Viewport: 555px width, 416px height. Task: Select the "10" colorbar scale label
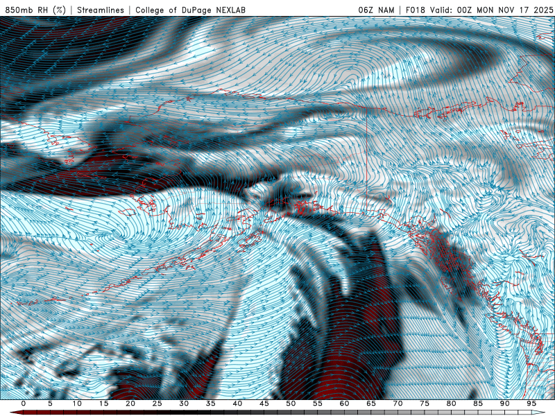pyautogui.click(x=77, y=404)
